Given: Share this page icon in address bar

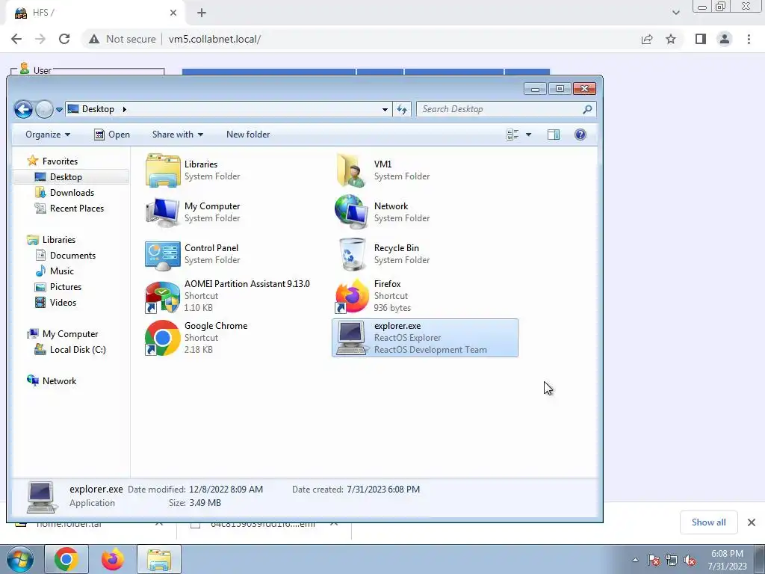Looking at the screenshot, I should tap(647, 39).
